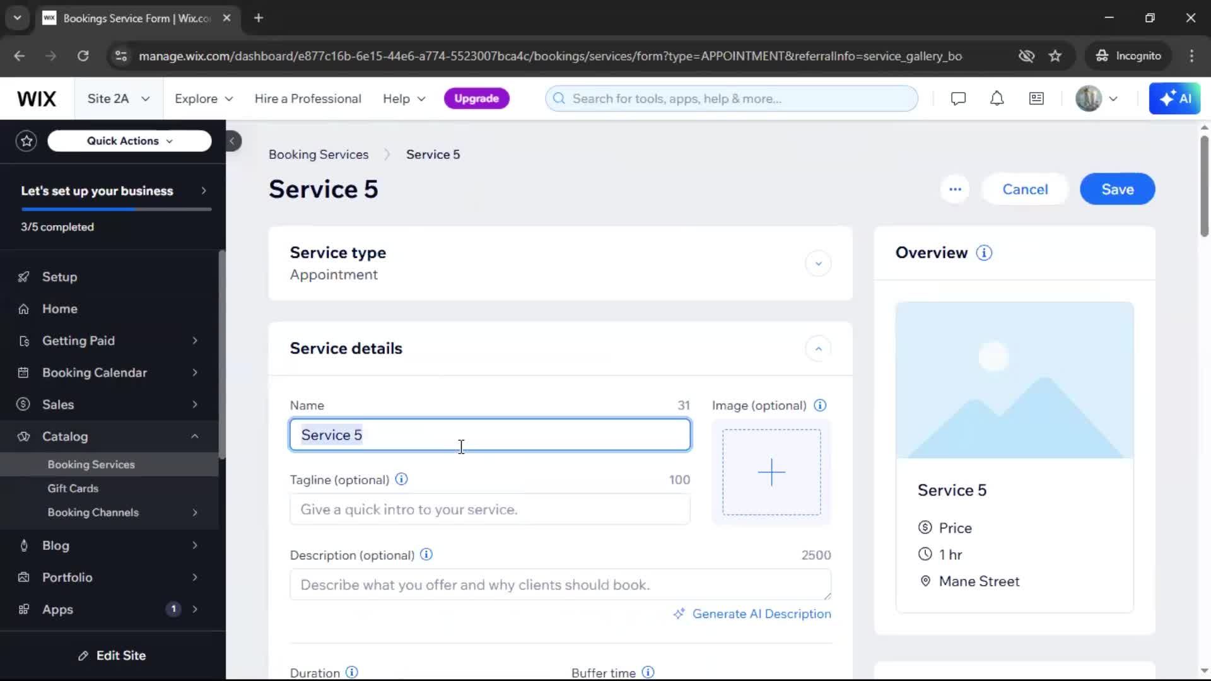1211x681 pixels.
Task: Reload the page
Action: 83,56
